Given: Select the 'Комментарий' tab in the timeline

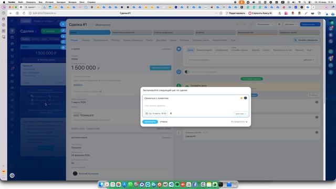Looking at the screenshot, I should (204, 50).
